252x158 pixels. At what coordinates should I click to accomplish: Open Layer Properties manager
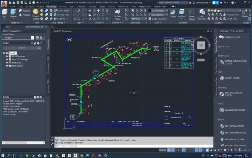(202, 14)
